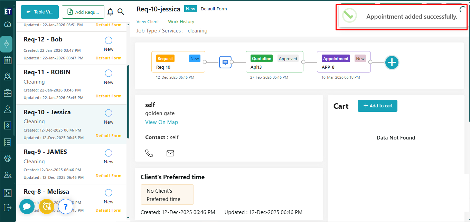Open the Table View switcher button
The width and height of the screenshot is (470, 222).
(x=40, y=12)
